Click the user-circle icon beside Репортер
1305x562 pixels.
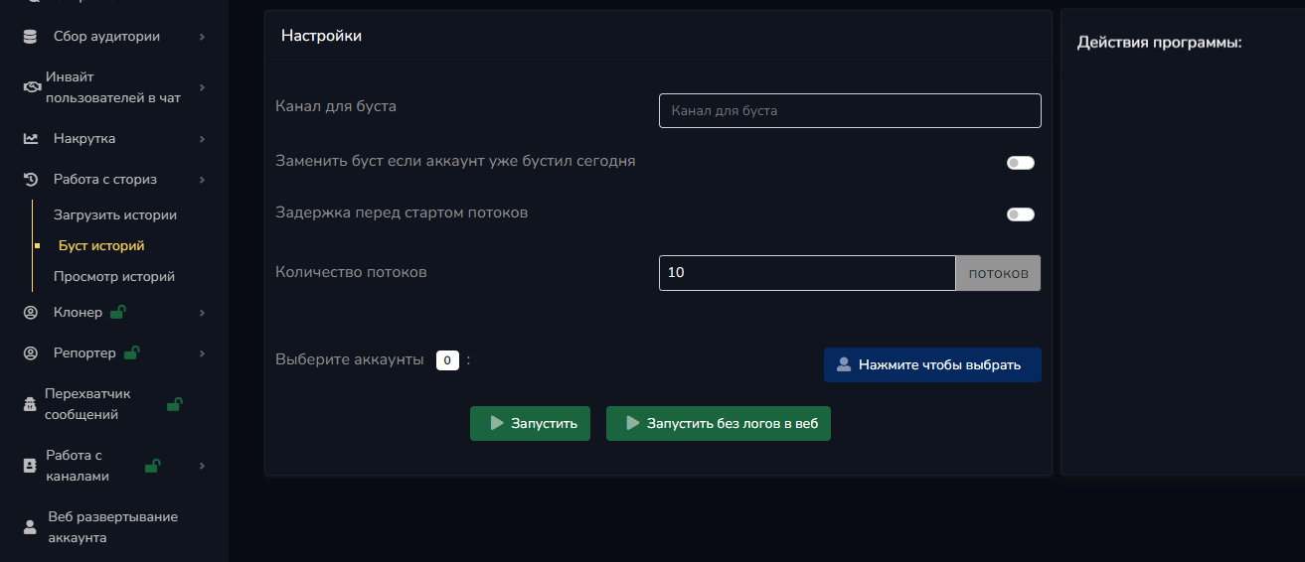point(31,353)
